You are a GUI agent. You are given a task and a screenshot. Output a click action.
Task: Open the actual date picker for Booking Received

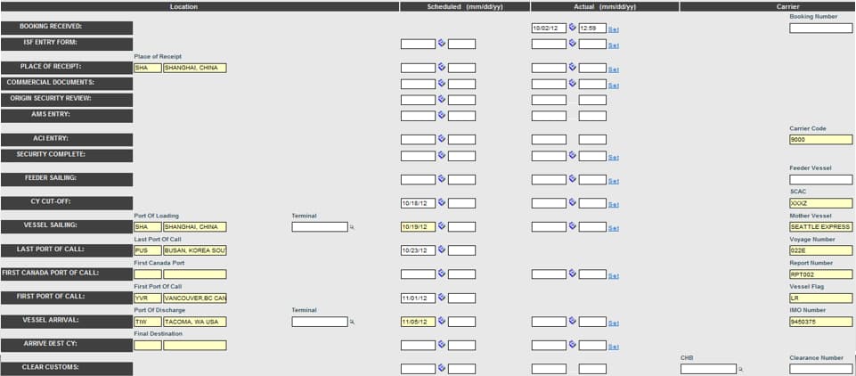click(573, 28)
